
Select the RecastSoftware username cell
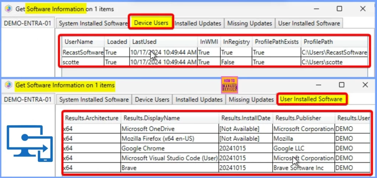83,52
